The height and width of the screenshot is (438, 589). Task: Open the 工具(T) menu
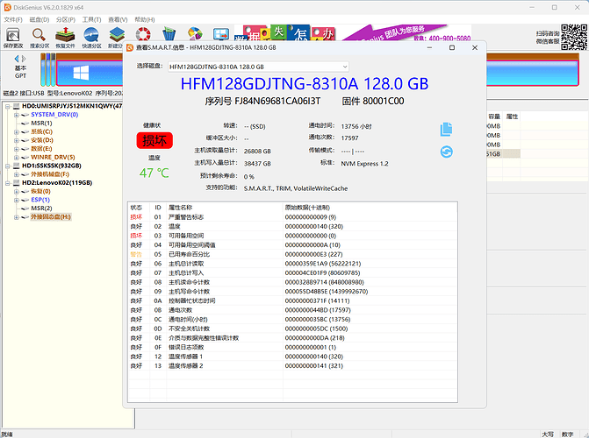click(x=91, y=19)
